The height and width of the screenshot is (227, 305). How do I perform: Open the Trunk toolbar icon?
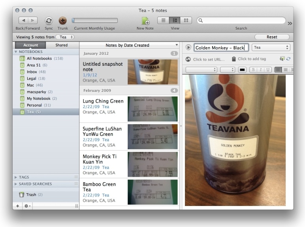(x=63, y=21)
